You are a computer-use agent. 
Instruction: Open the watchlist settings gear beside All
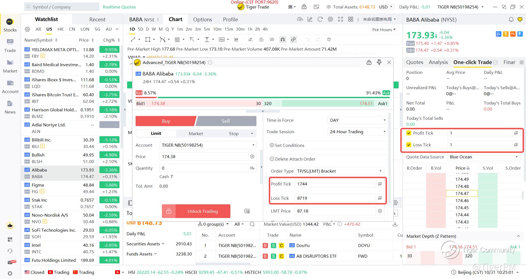tap(27, 29)
